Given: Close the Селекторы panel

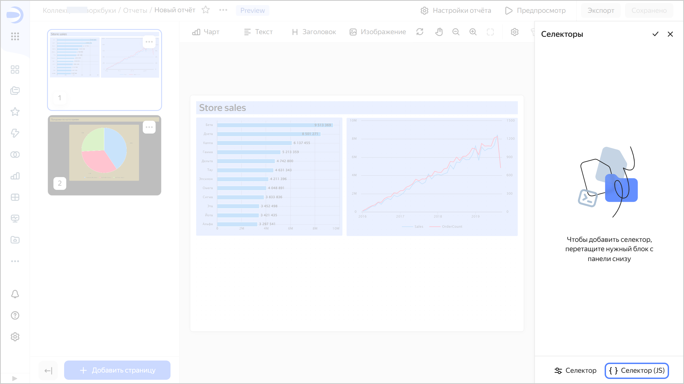Looking at the screenshot, I should 670,34.
